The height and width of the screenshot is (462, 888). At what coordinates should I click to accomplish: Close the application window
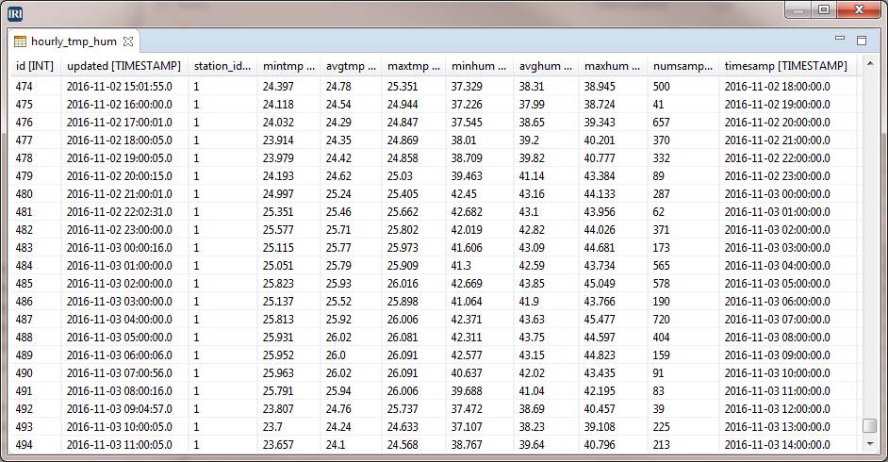tap(859, 10)
